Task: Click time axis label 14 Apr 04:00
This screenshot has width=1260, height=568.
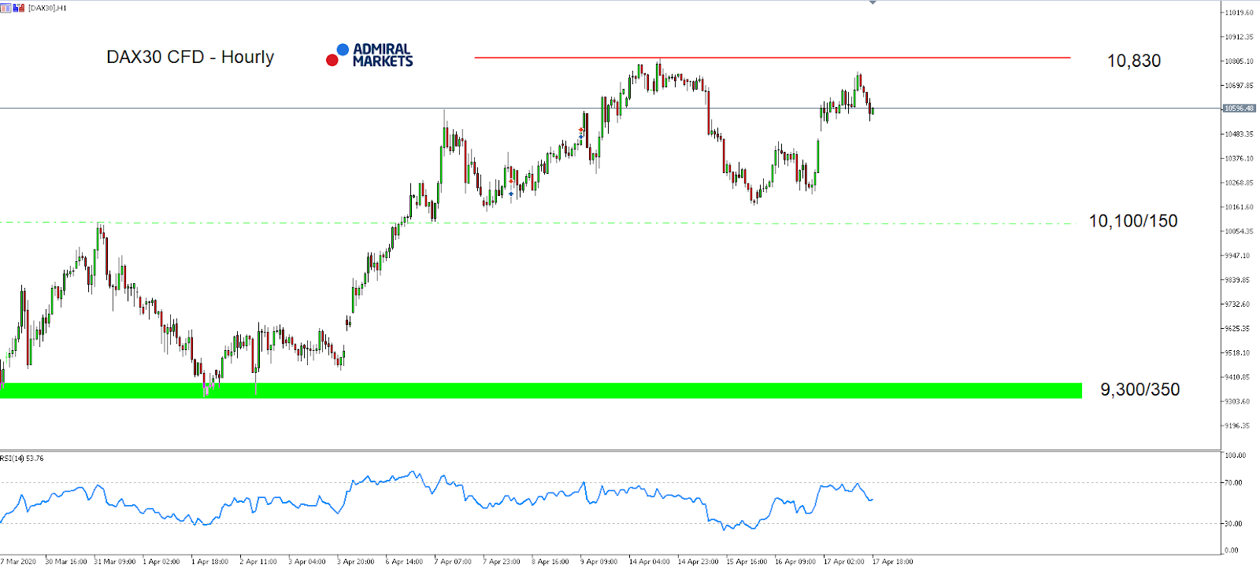Action: (650, 562)
